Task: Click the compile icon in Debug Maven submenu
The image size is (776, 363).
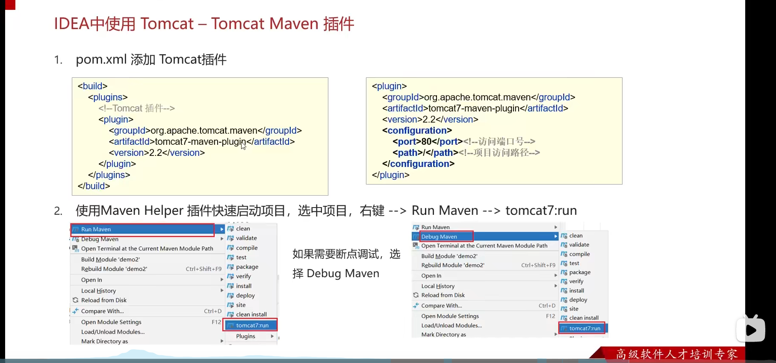Action: click(564, 254)
